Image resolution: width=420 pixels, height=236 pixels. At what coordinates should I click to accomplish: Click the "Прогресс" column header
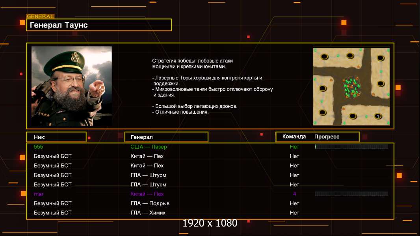coord(327,137)
